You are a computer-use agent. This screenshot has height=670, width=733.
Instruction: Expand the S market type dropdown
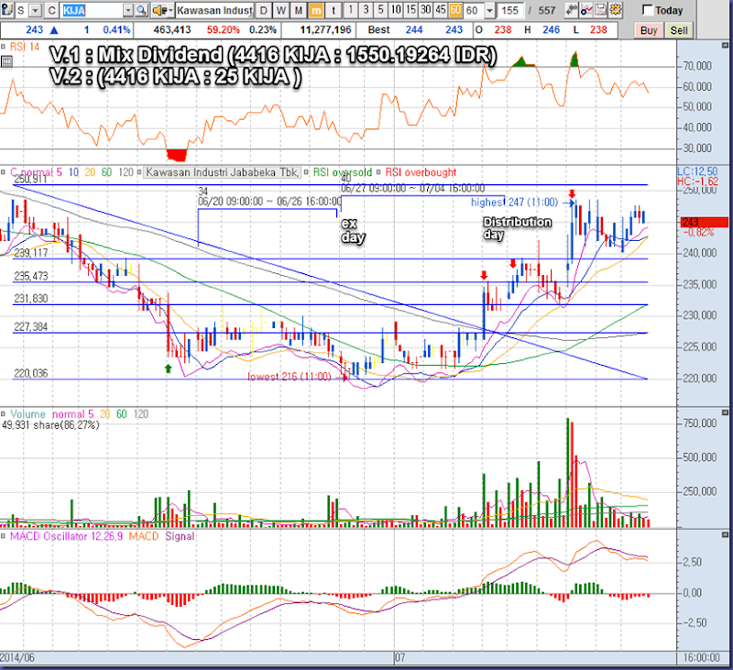point(35,11)
